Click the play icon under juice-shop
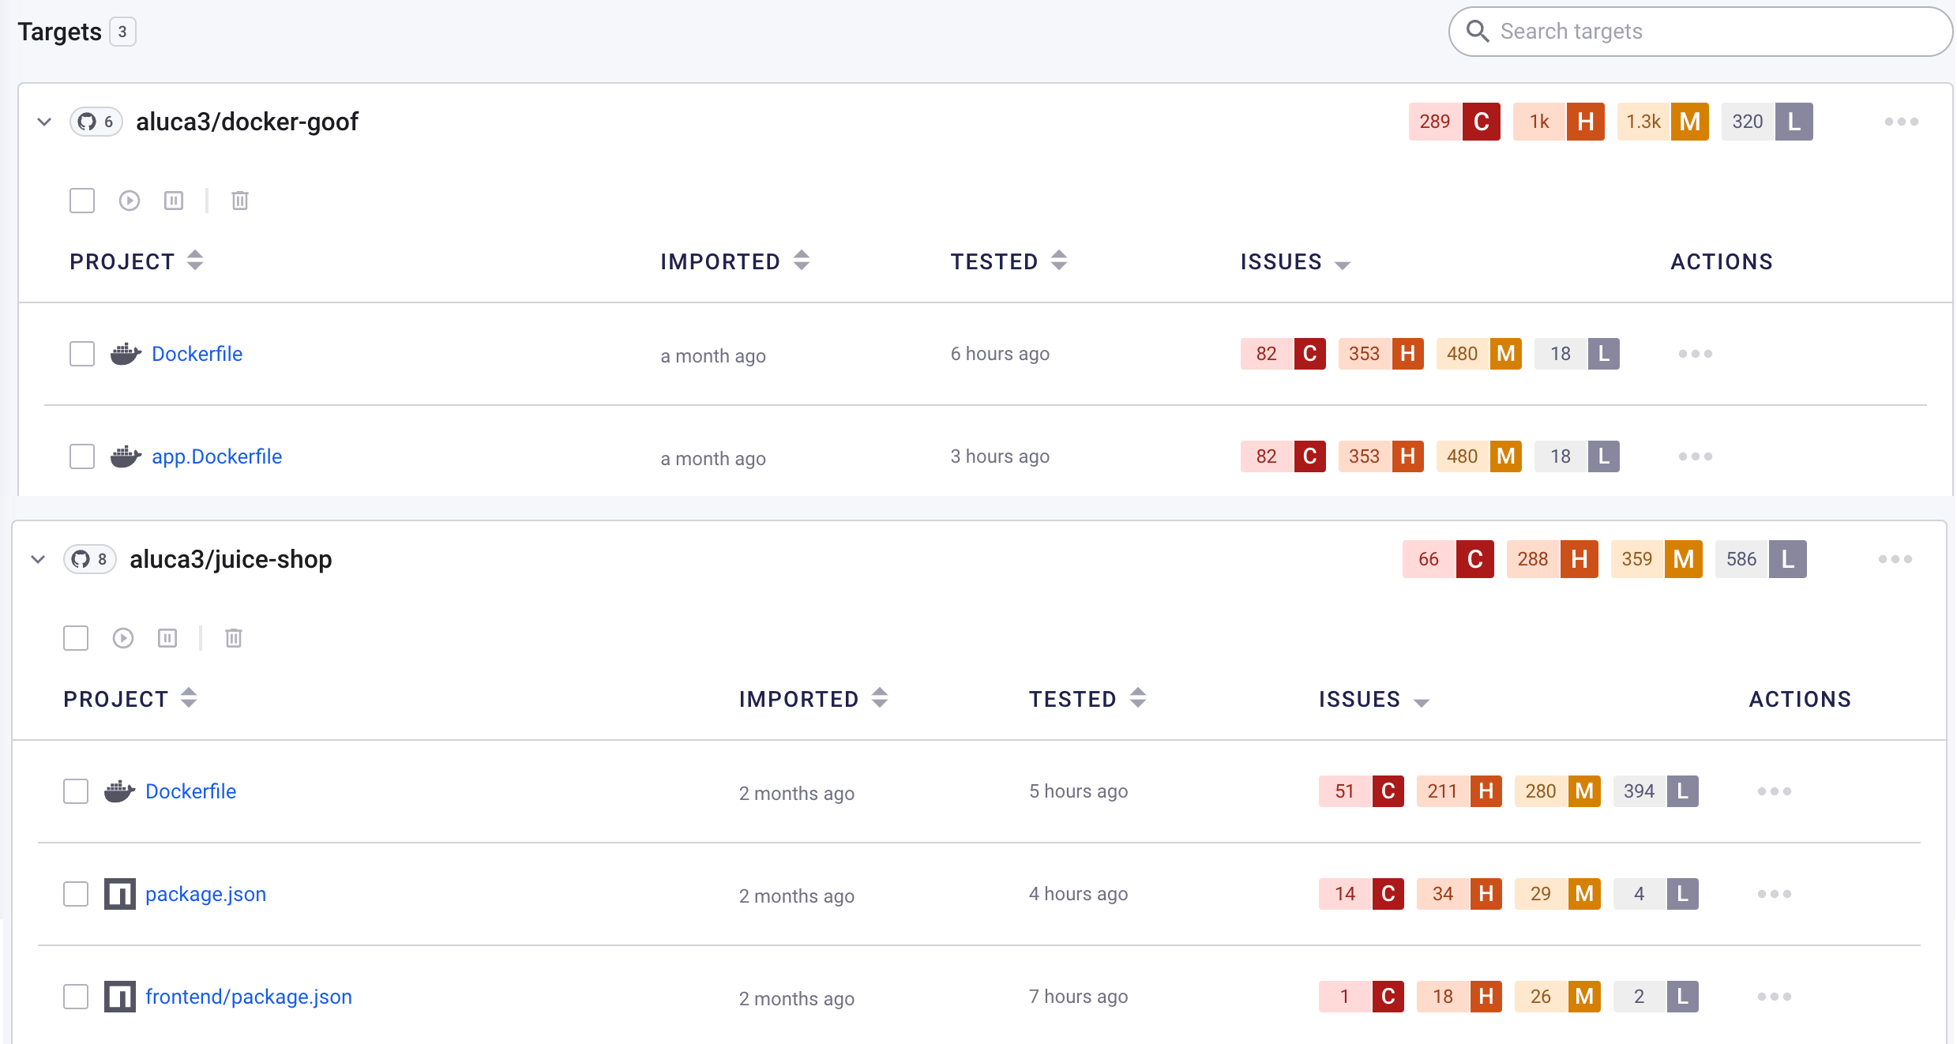 [x=123, y=638]
